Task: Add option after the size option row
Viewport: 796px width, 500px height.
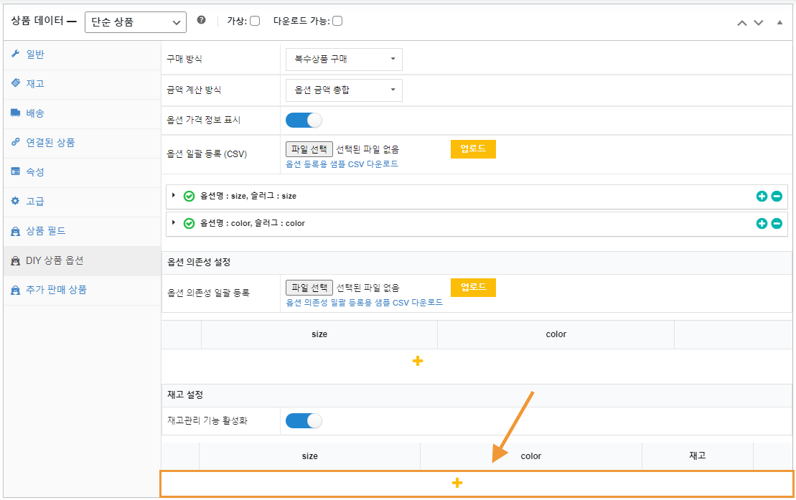Action: (762, 196)
